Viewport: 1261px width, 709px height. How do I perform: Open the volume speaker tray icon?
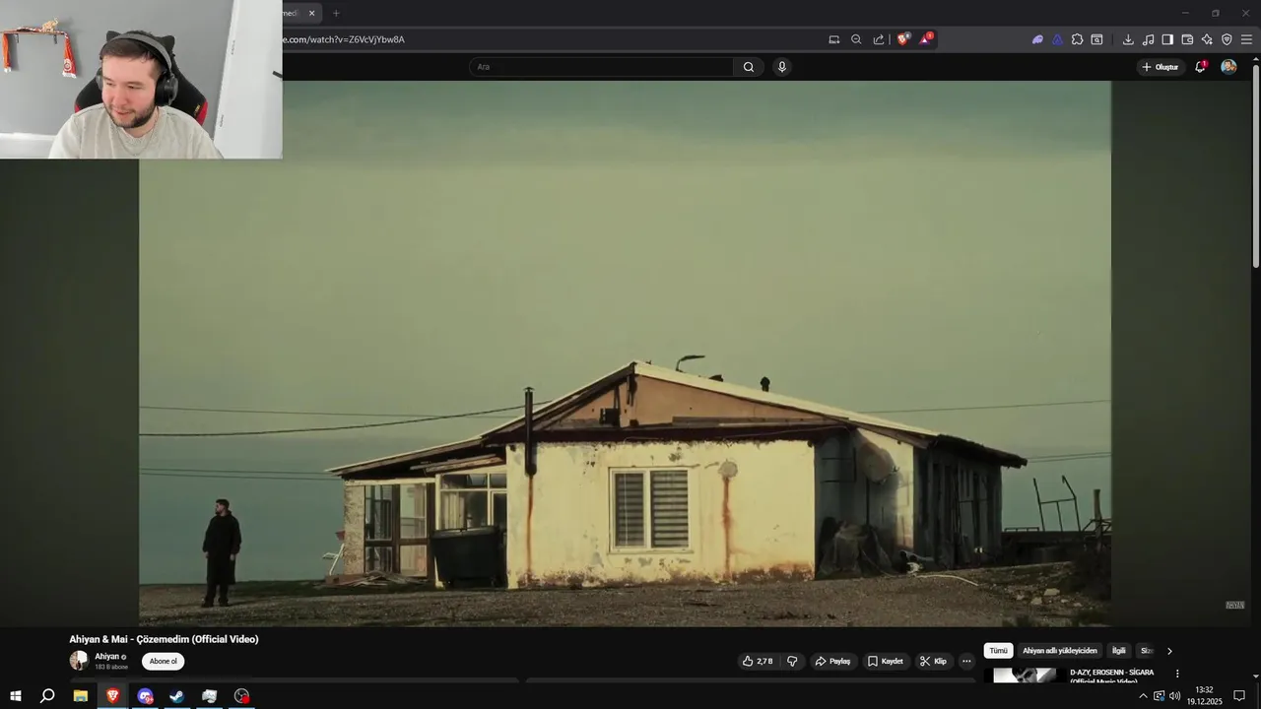[x=1174, y=696]
